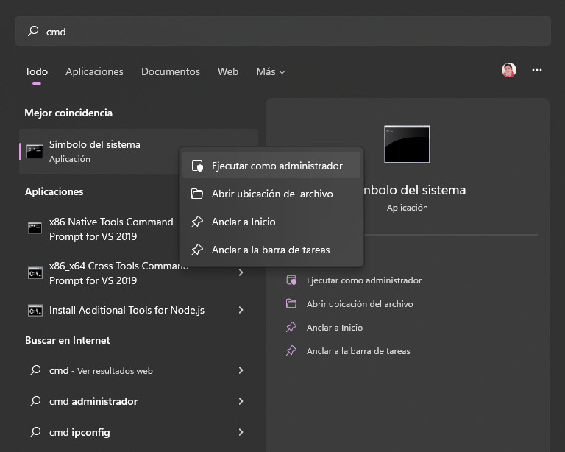Expand arrow for x86_x64 Cross Tools result
The image size is (565, 452).
point(241,272)
